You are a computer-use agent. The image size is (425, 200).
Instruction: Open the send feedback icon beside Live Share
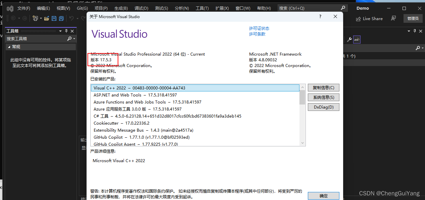pyautogui.click(x=393, y=18)
